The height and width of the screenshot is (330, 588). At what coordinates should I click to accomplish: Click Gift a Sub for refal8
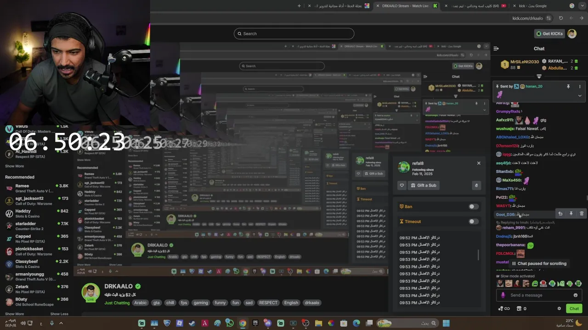click(423, 185)
